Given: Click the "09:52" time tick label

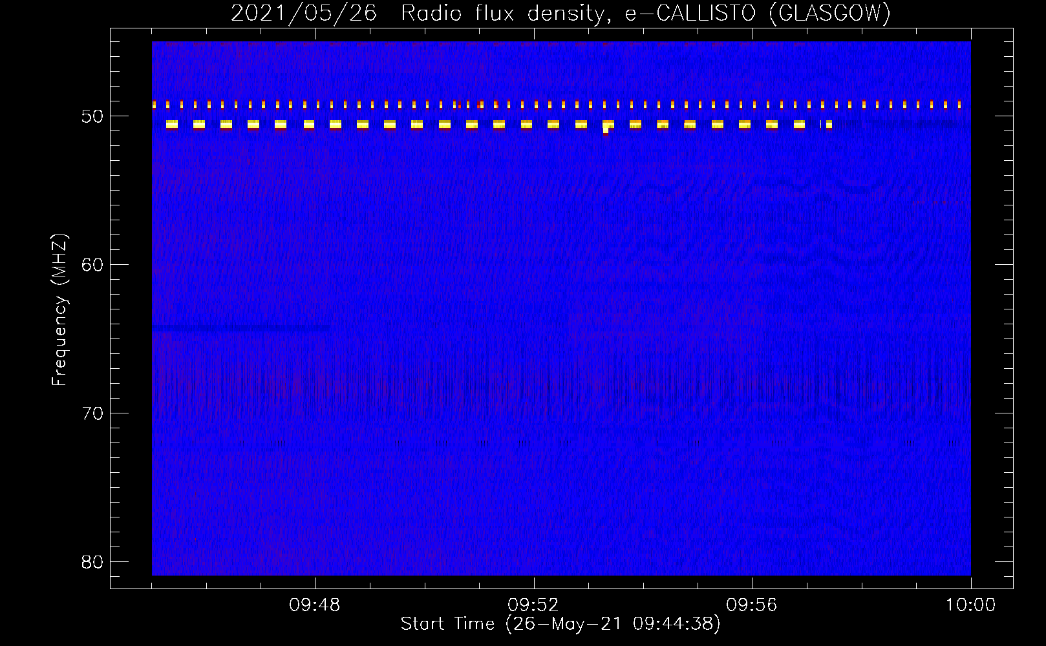Looking at the screenshot, I should 533,605.
